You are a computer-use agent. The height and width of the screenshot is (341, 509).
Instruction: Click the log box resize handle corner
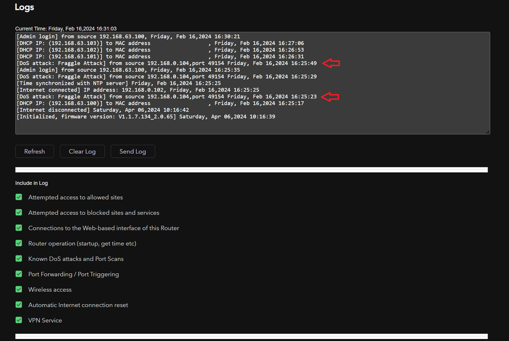[x=487, y=131]
